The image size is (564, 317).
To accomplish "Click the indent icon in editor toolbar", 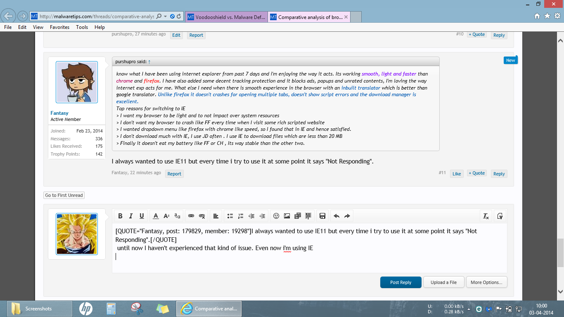I will click(x=262, y=216).
